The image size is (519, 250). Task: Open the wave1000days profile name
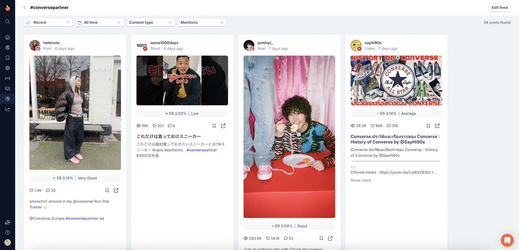(165, 43)
